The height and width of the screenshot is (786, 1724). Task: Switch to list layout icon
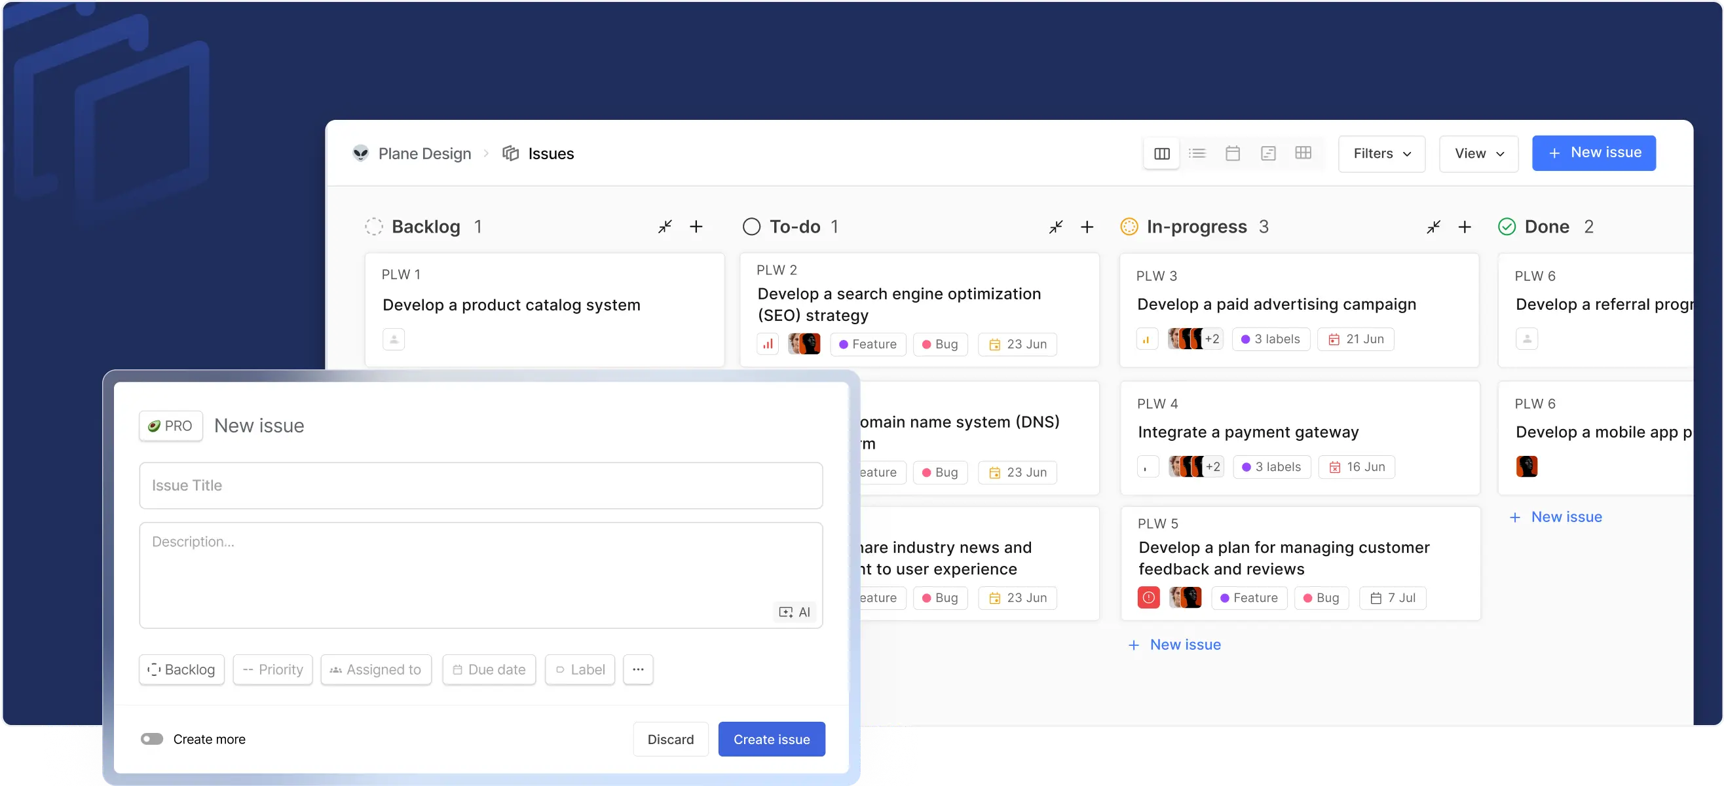pos(1197,153)
